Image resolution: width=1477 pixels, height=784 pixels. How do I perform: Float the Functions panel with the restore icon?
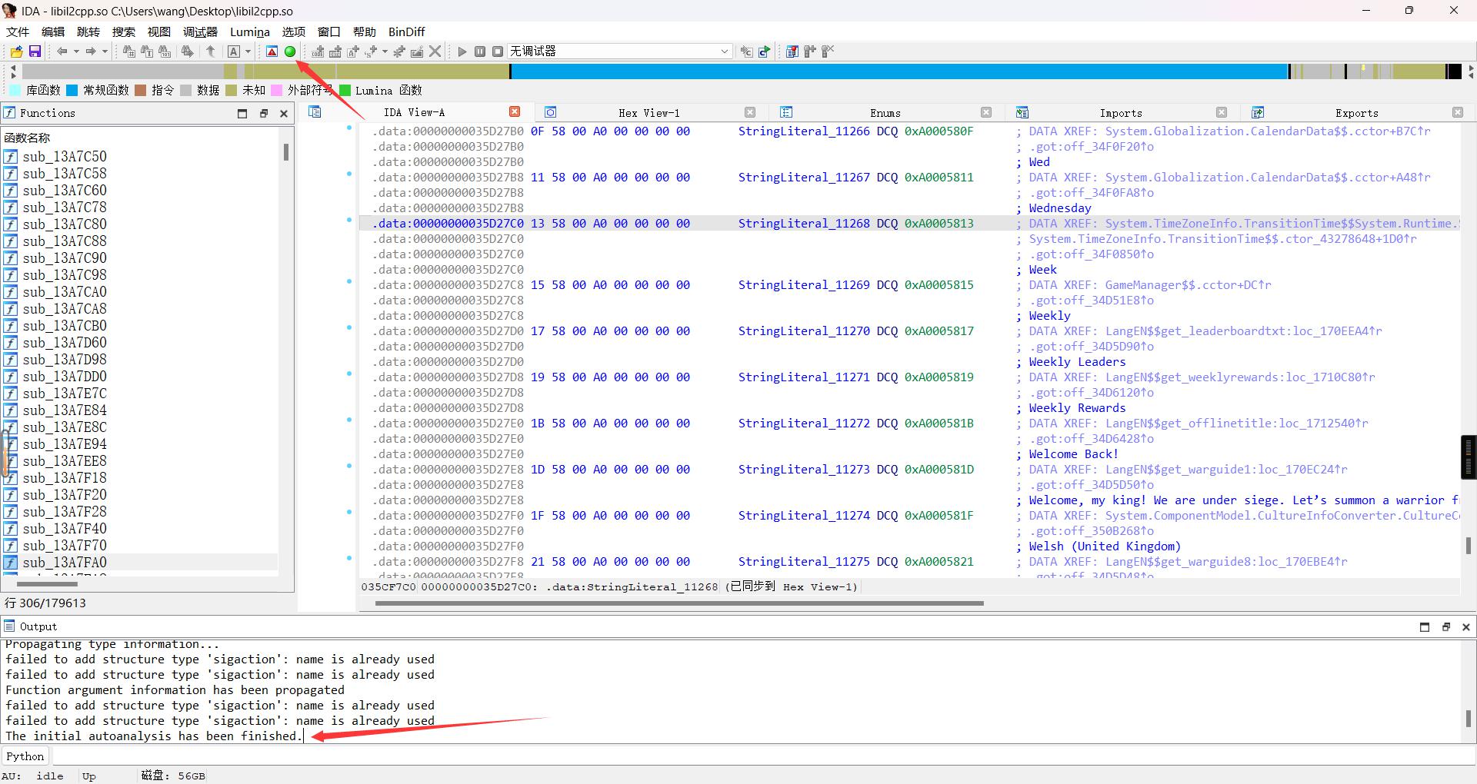click(263, 113)
